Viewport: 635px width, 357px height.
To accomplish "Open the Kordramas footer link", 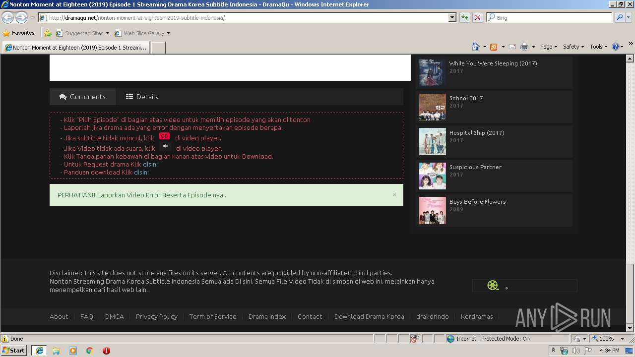I will (x=477, y=316).
